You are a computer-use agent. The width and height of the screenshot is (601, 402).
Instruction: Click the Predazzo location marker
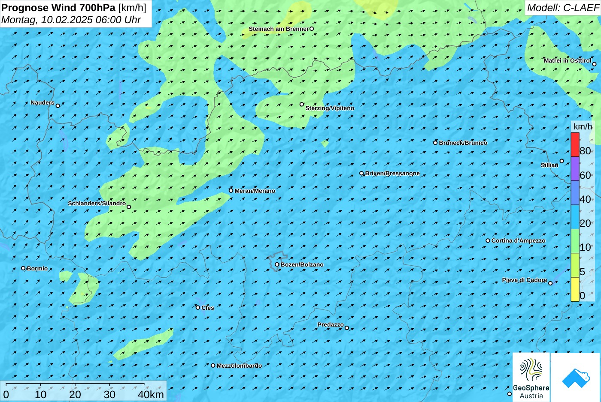[347, 328]
